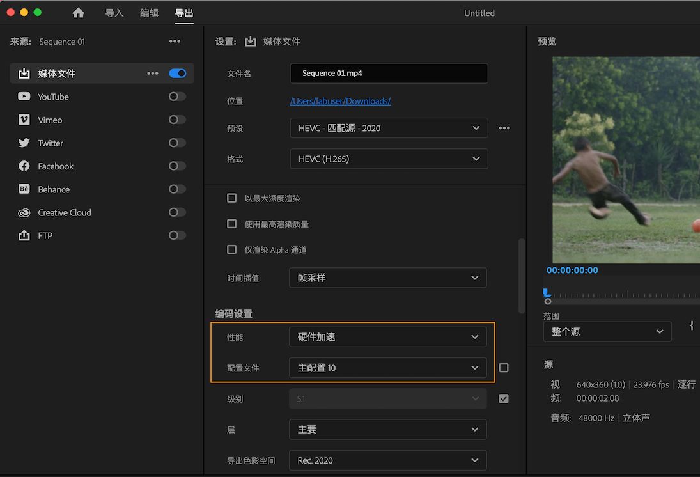Viewport: 700px width, 477px height.
Task: Open the 导出色彩空间 Rec. 2020 dropdown
Action: click(387, 460)
